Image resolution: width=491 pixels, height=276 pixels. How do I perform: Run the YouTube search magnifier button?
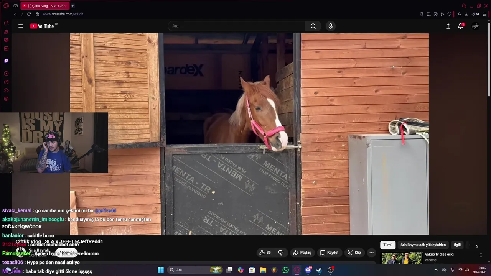313,26
